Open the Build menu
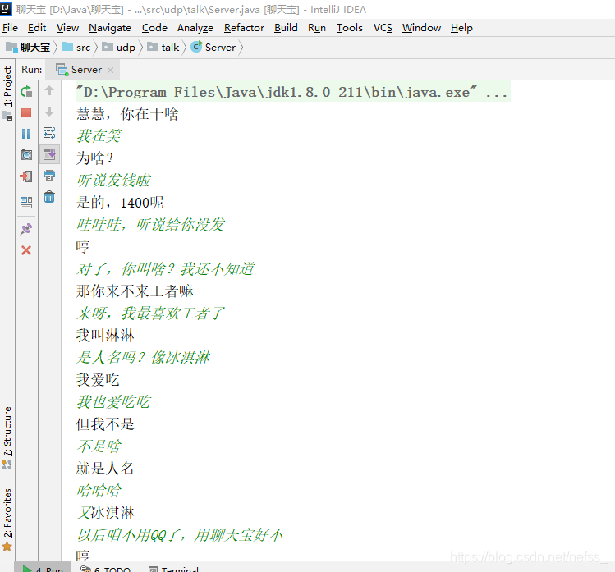This screenshot has height=572, width=615. tap(286, 28)
